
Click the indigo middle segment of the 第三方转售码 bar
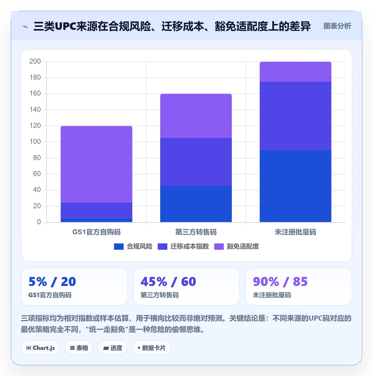tap(196, 162)
